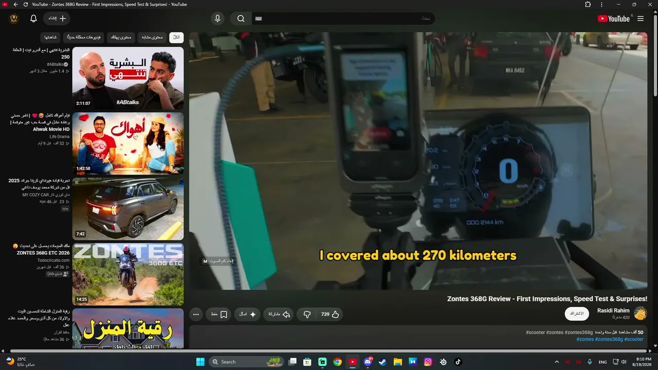The width and height of the screenshot is (658, 370).
Task: Open Rasidi Rahim channel avatar
Action: (x=641, y=313)
